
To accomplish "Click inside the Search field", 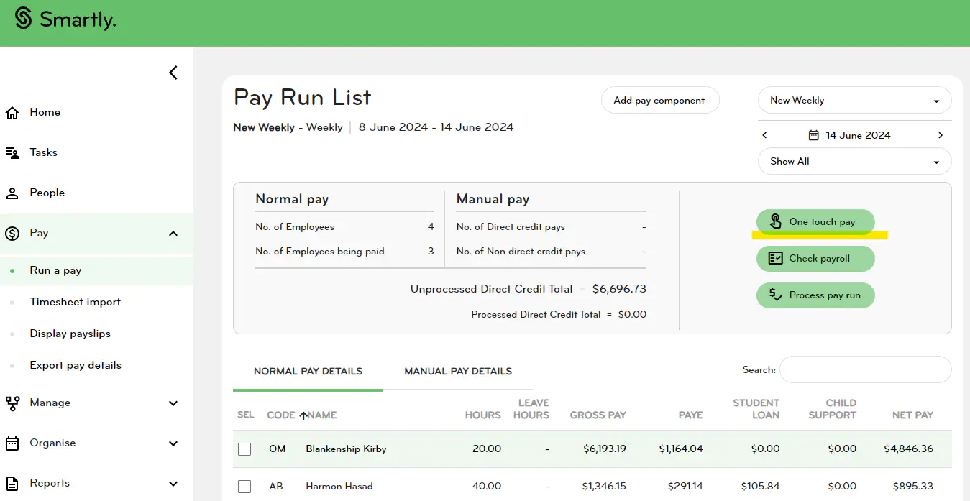I will (865, 369).
